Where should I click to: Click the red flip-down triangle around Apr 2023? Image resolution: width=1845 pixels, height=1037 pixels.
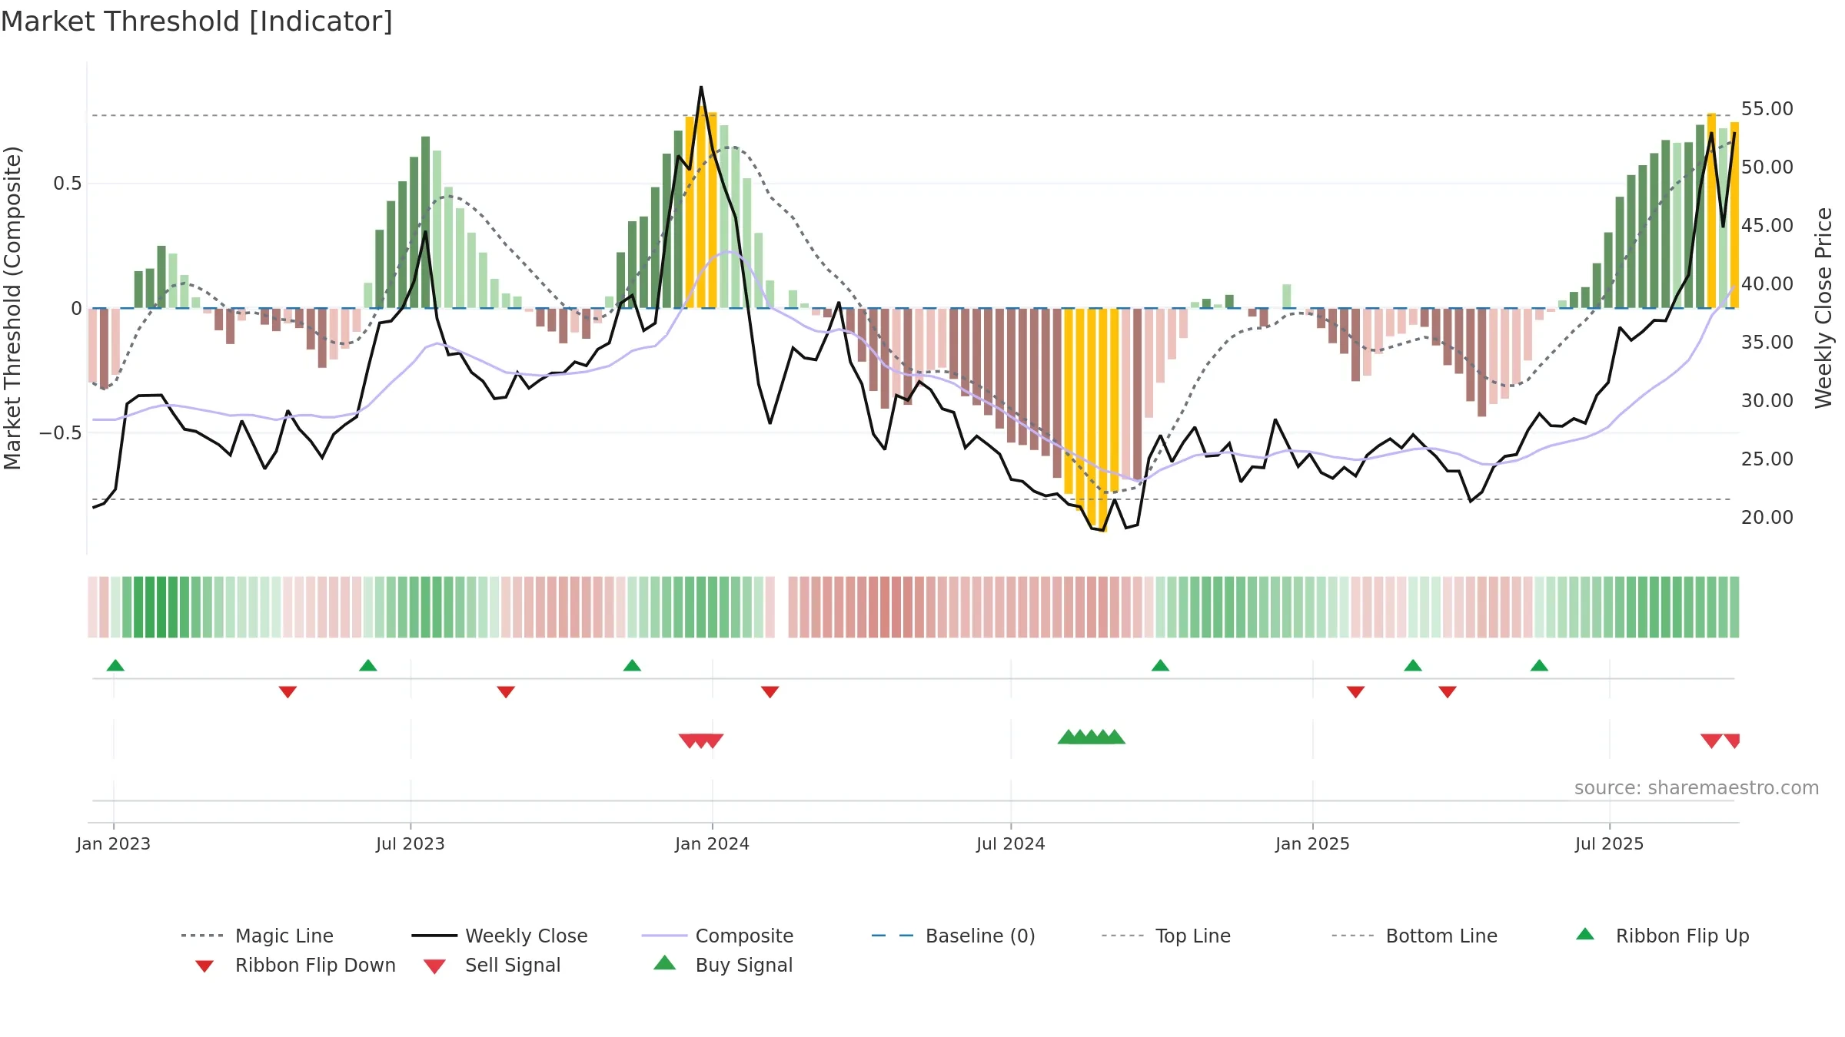(288, 692)
